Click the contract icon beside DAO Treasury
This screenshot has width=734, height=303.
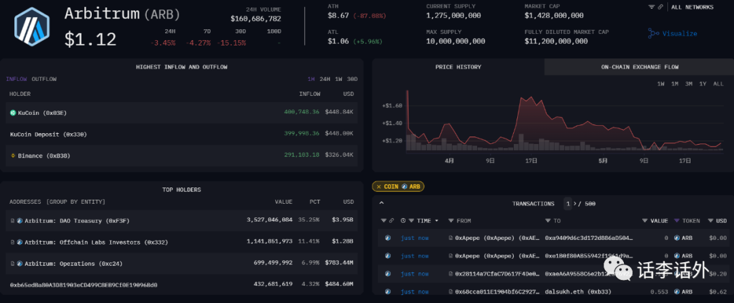coord(12,220)
